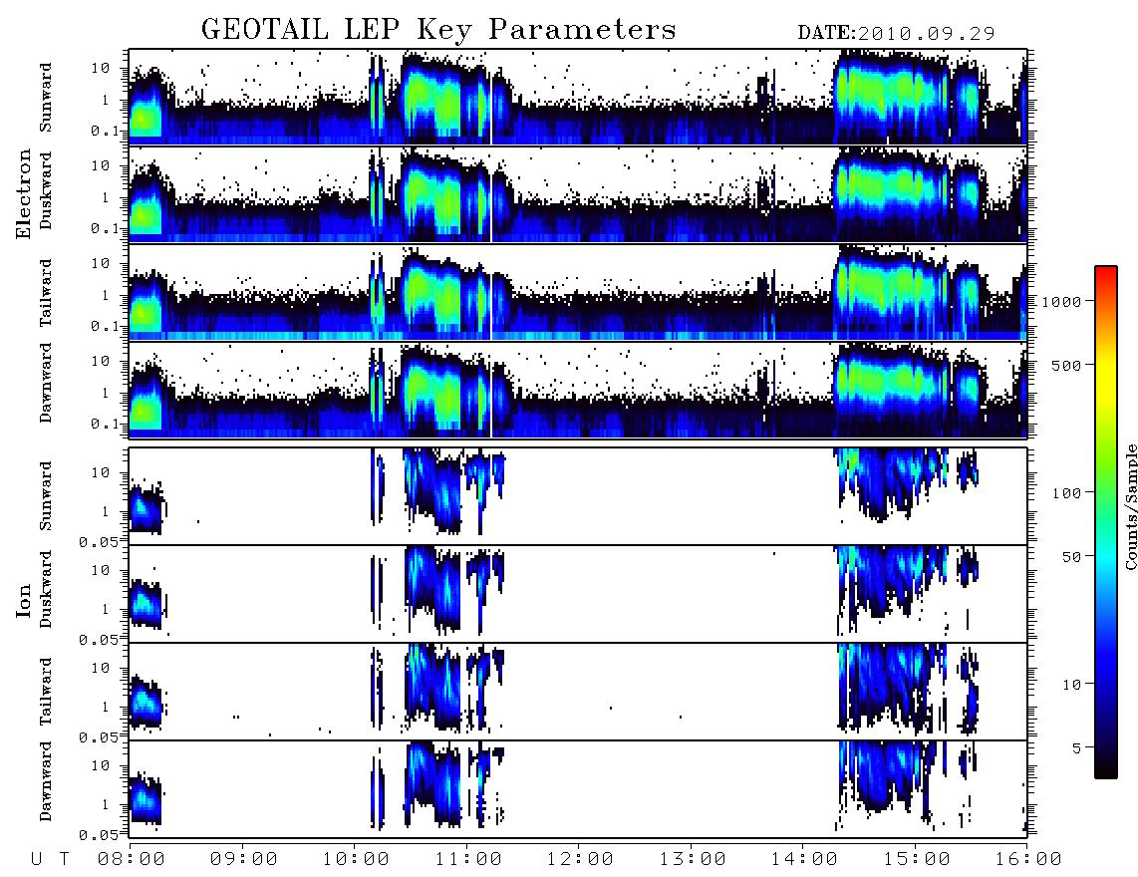Click the 5 colorbar tick value
Viewport: 1138px width, 877px height.
(x=1078, y=748)
